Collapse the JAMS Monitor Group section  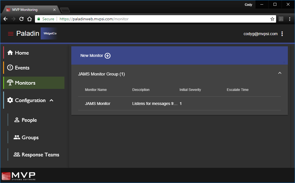(280, 73)
